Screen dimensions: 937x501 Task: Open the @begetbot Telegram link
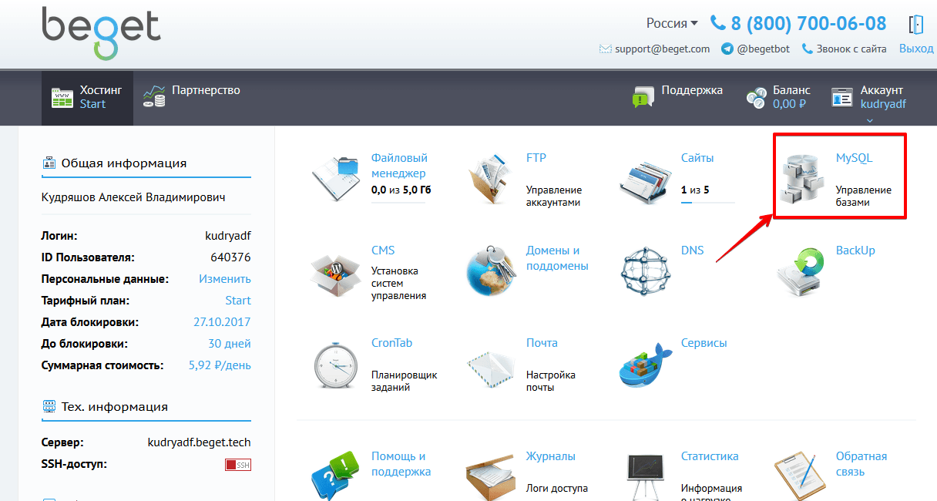tap(763, 49)
